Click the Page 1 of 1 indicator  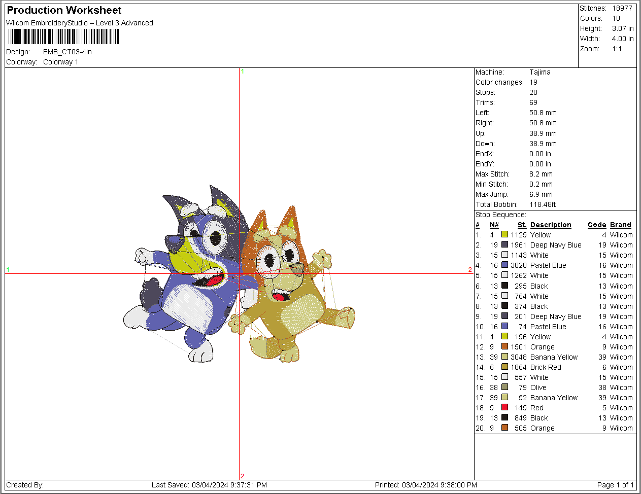pos(616,485)
